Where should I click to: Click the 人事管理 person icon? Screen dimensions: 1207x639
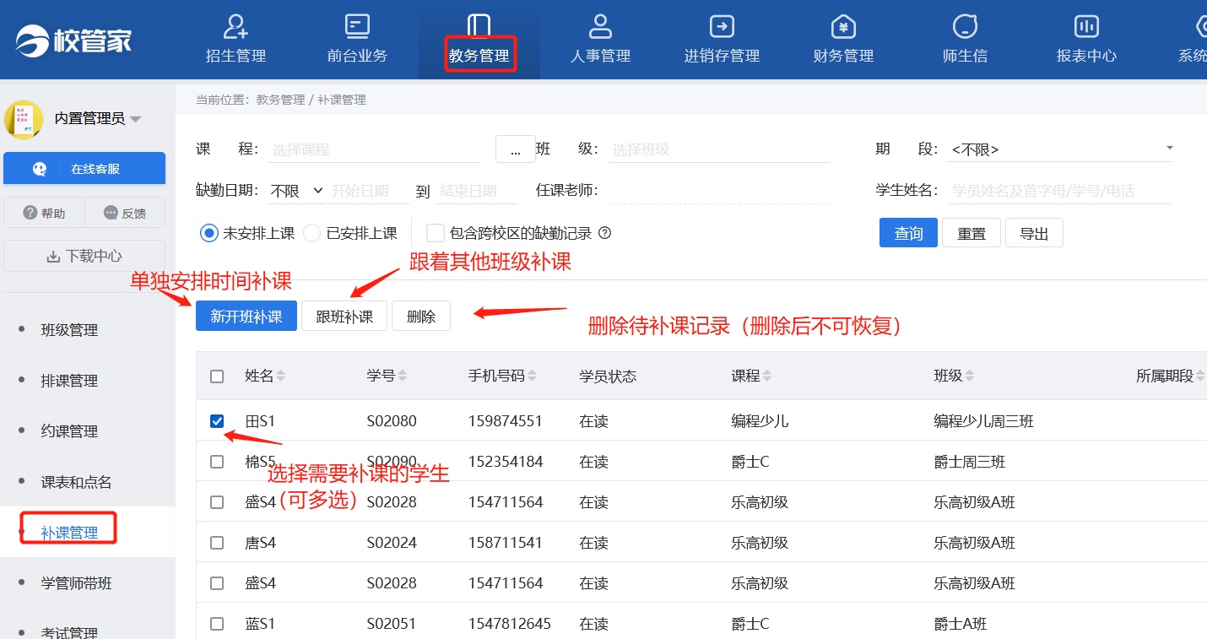pyautogui.click(x=600, y=26)
